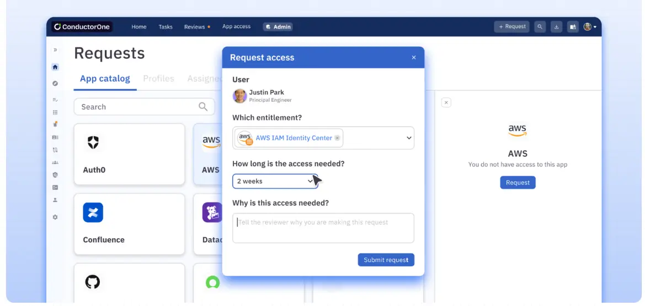The width and height of the screenshot is (645, 306).
Task: Click the home icon in the left sidebar
Action: [x=55, y=67]
